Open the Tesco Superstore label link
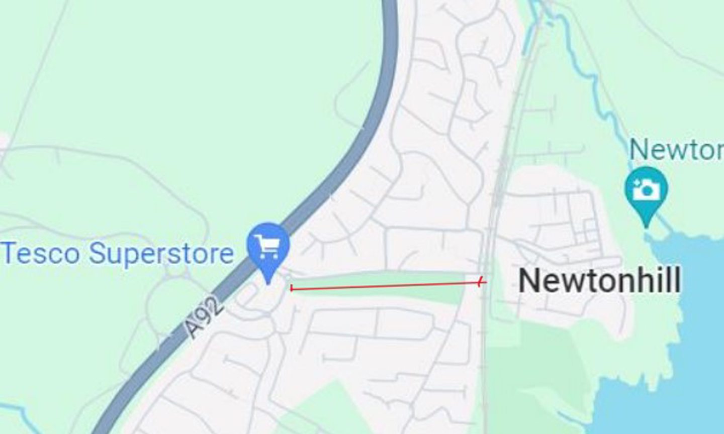 tap(119, 254)
